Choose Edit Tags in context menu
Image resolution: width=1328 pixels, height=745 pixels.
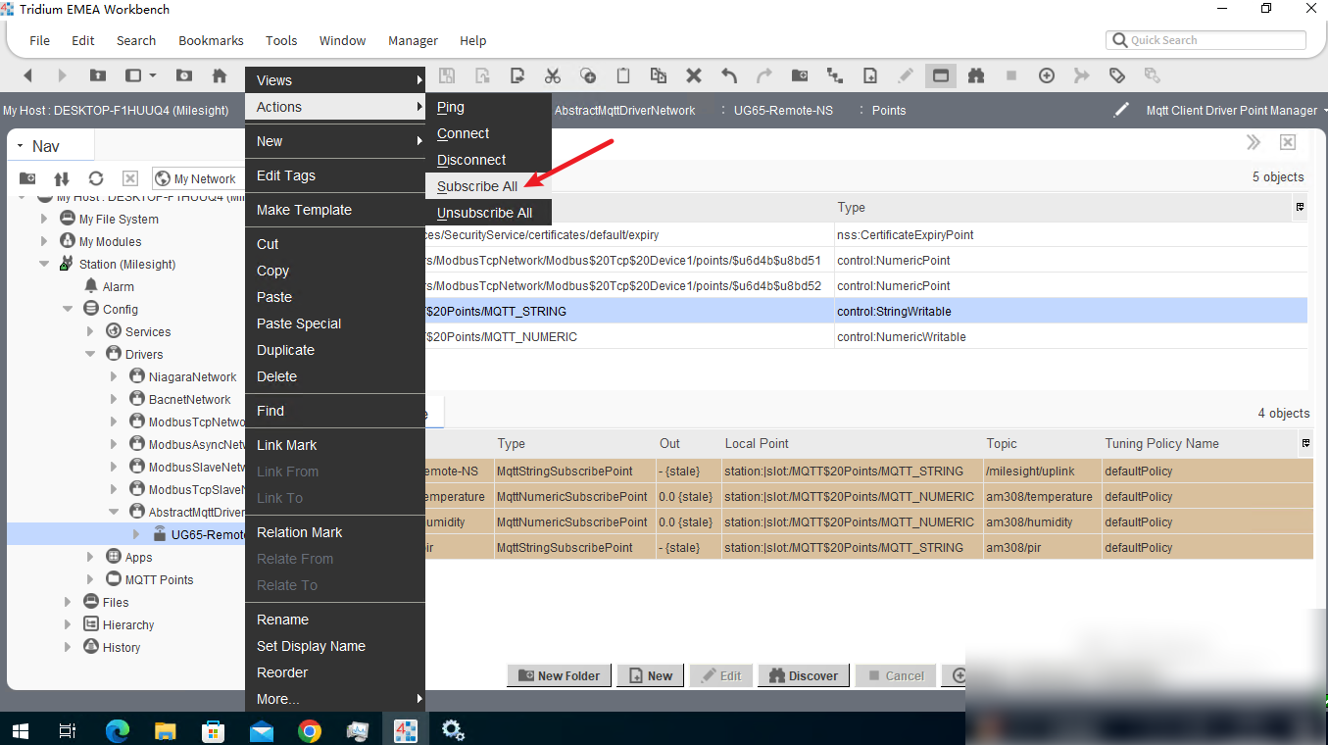[335, 175]
